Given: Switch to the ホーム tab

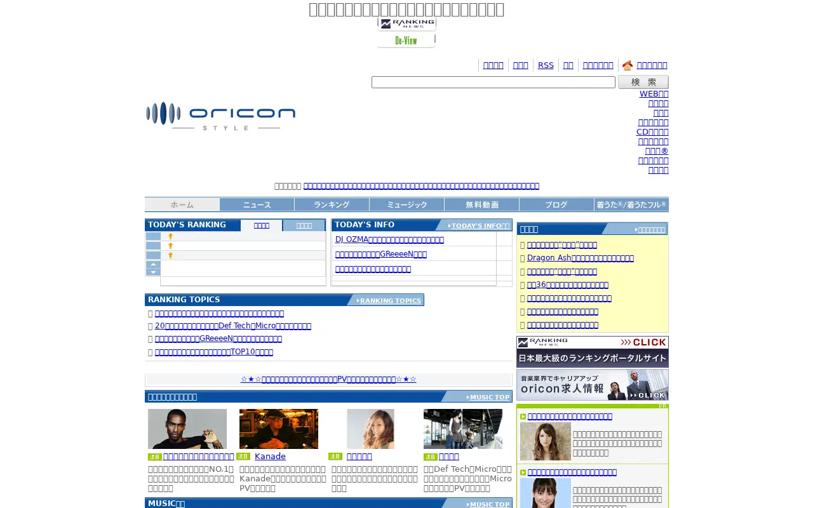Looking at the screenshot, I should pos(182,204).
